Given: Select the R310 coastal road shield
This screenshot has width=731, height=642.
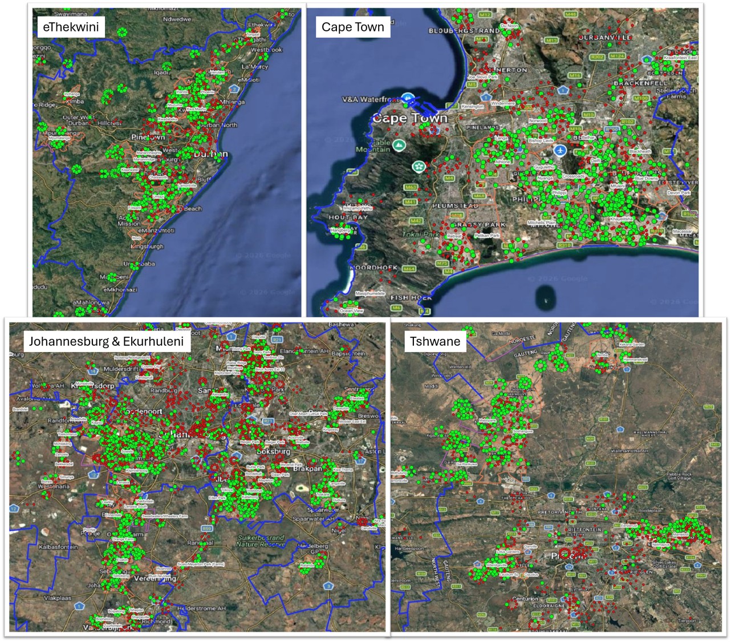Looking at the screenshot, I should coord(564,245).
